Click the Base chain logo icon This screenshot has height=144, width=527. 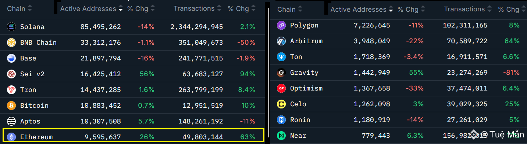point(11,58)
